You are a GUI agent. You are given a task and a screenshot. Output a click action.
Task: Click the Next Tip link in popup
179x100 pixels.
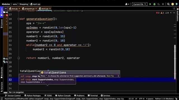110,76
